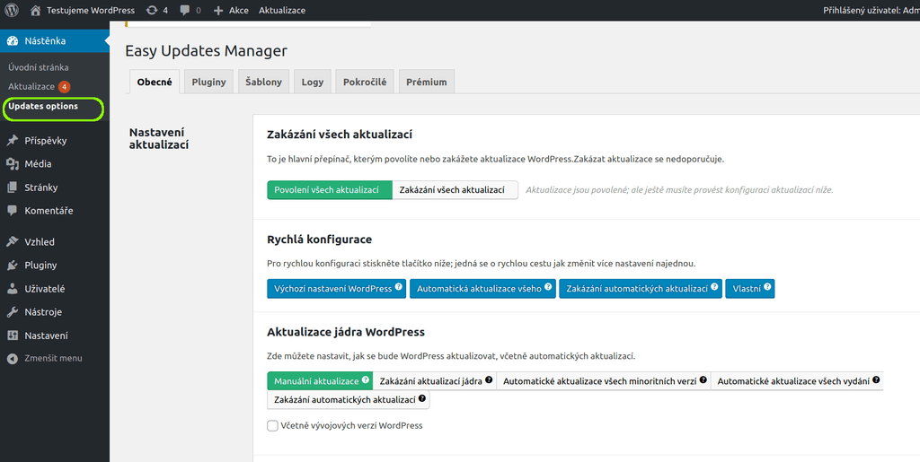Viewport: 920px width, 462px height.
Task: Open the Logy tab
Action: (x=313, y=82)
